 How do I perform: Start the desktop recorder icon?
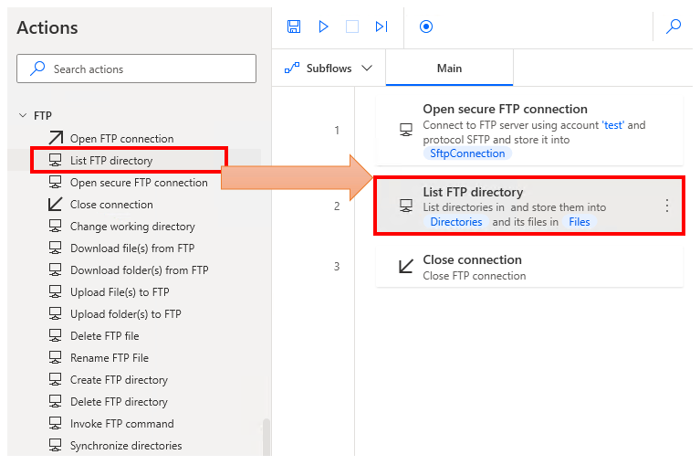(425, 26)
